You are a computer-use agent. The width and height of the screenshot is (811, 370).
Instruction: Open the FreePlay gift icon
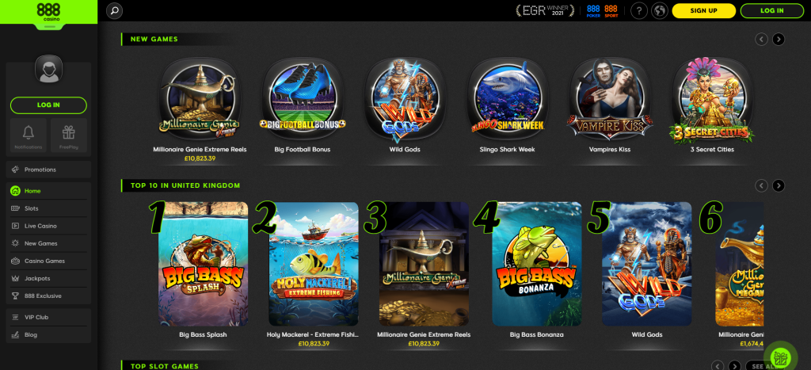(69, 135)
